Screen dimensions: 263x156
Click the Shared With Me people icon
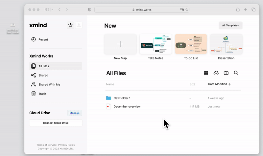click(x=34, y=84)
